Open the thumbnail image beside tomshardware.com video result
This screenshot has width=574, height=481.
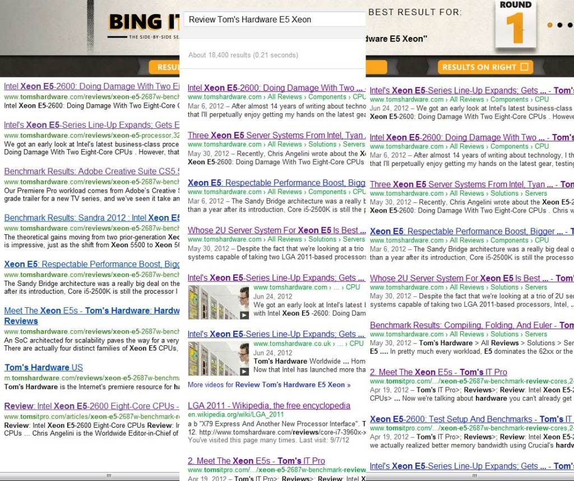coord(219,302)
